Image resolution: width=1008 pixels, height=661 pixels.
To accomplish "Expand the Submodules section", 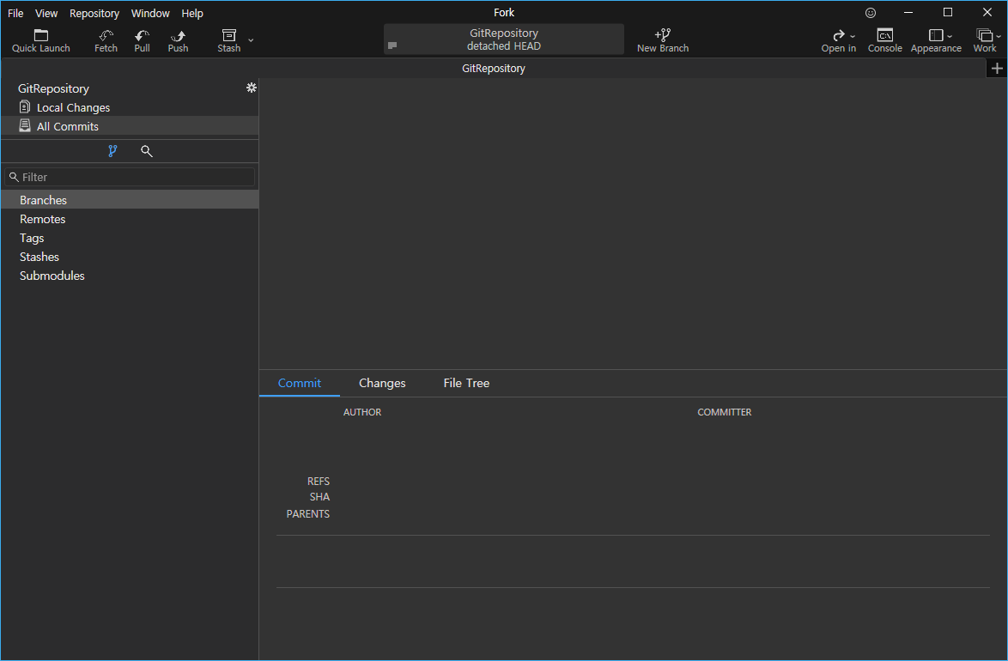I will (130, 276).
